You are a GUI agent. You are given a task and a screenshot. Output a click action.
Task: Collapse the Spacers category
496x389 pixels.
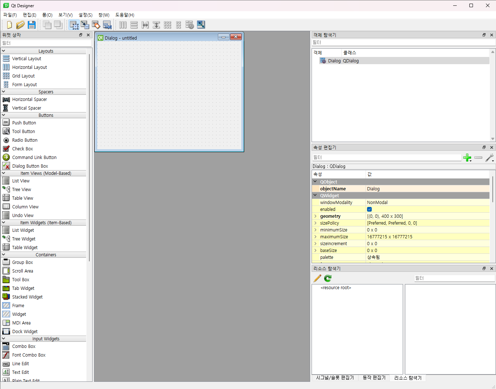pos(4,92)
